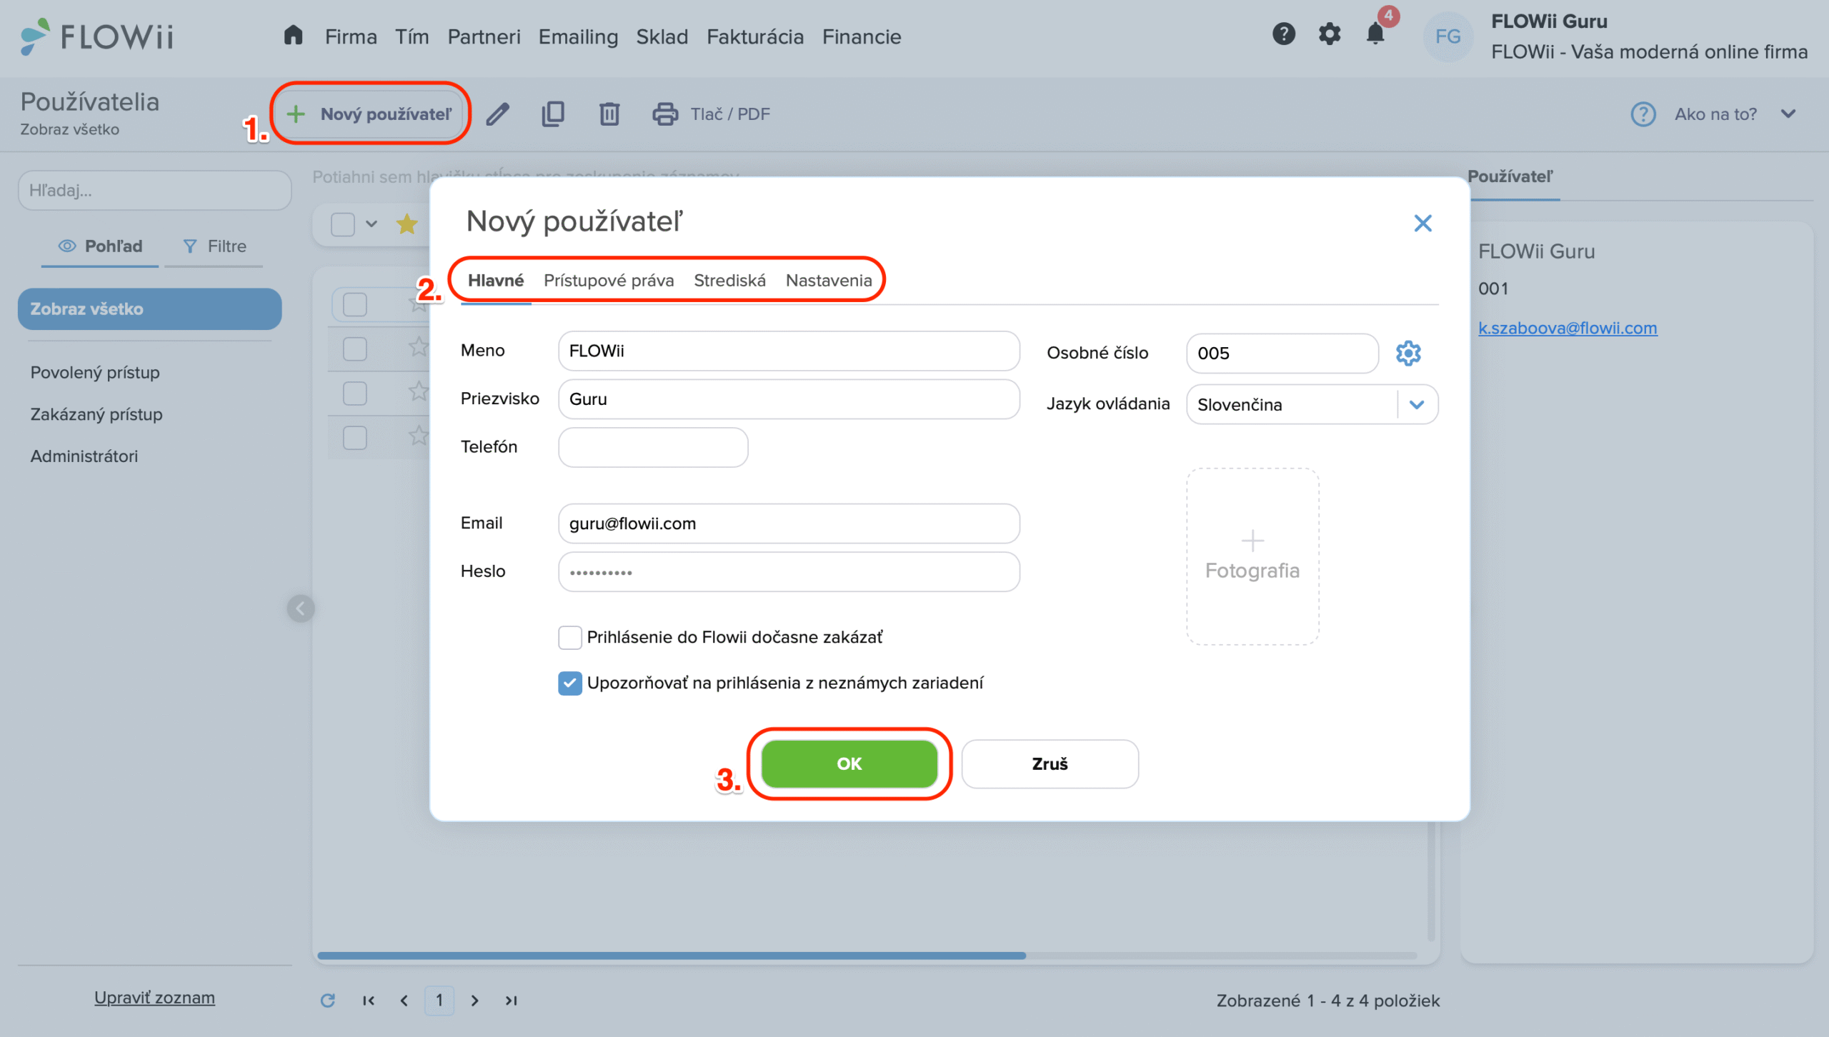Expand the select-all dropdown arrow

(x=372, y=224)
